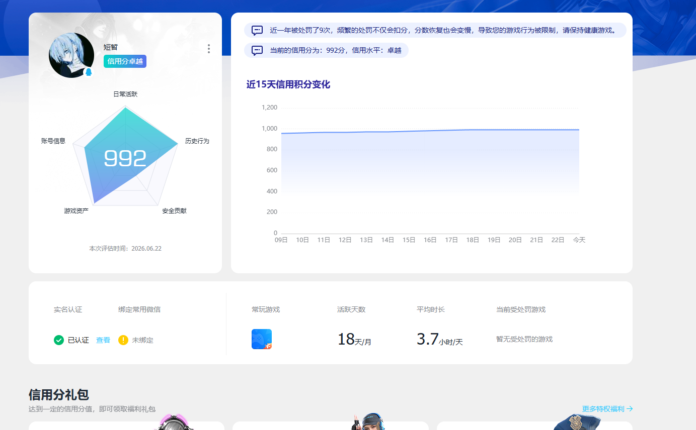Click the 常玩游戏 heading

[266, 309]
